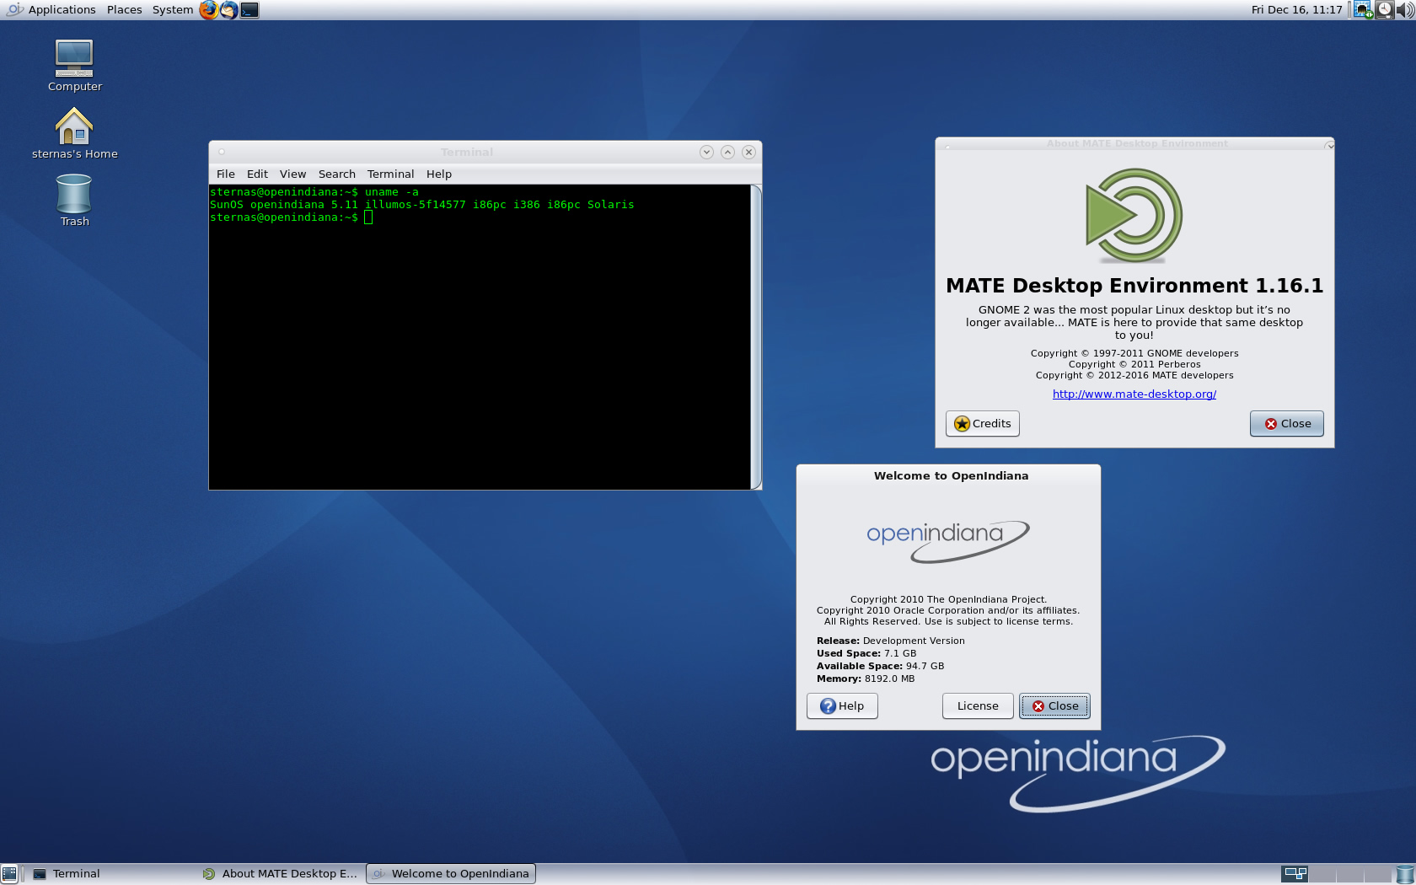Open the mate-desktop.org link
The height and width of the screenshot is (885, 1416).
[x=1134, y=394]
